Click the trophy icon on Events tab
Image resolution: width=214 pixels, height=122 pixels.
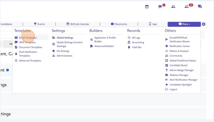35,24
